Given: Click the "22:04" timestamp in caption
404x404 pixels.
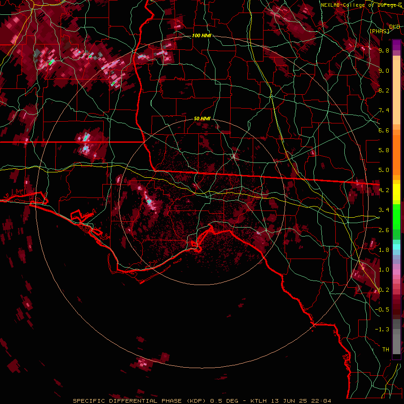Looking at the screenshot, I should pos(322,401).
